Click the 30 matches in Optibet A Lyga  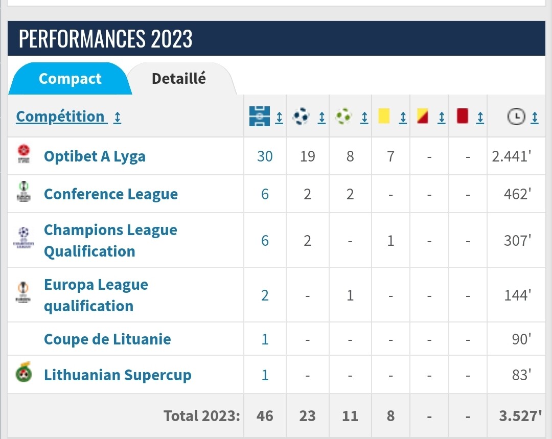pos(265,156)
